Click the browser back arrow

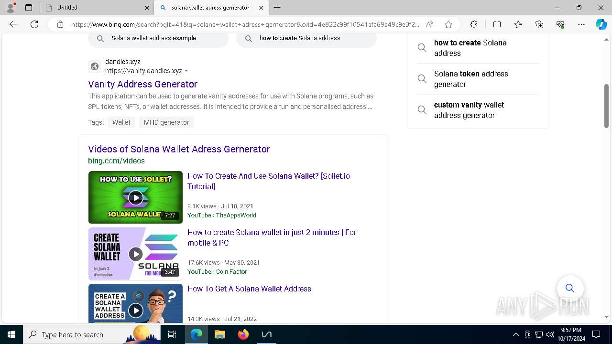coord(13,24)
